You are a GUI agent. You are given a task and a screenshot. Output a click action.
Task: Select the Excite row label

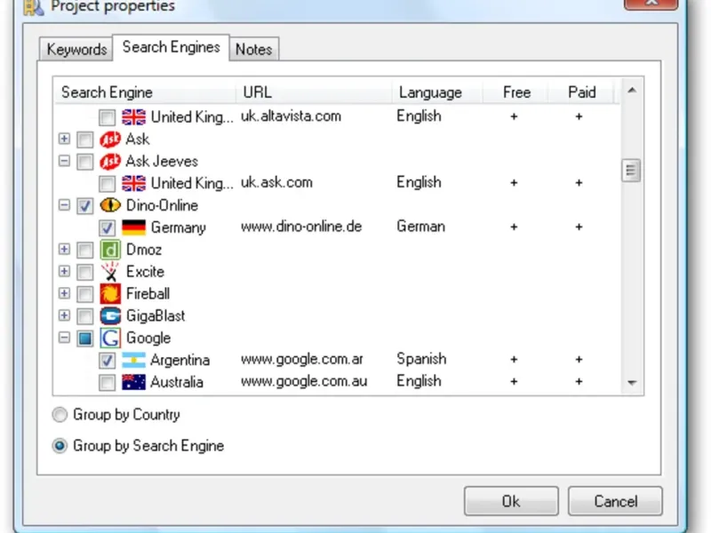tap(145, 272)
